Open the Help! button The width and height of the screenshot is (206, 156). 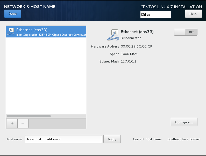pyautogui.click(x=193, y=14)
